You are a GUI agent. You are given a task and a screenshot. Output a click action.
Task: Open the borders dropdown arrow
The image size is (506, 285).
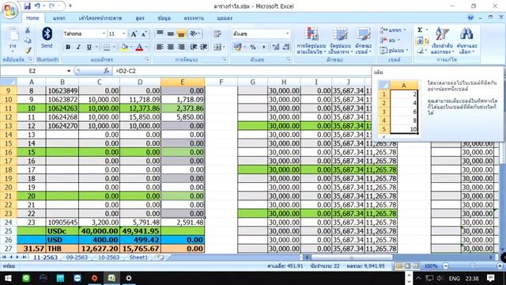[x=114, y=47]
